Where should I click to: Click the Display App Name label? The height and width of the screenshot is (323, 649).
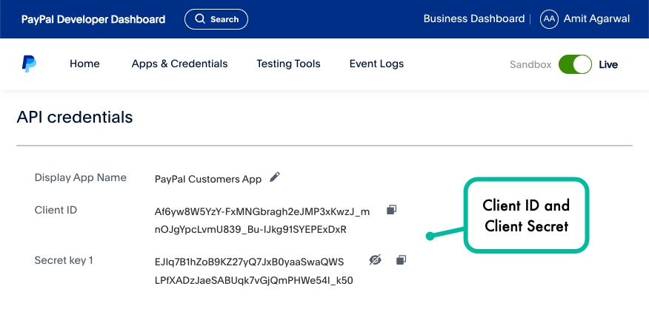pyautogui.click(x=80, y=177)
